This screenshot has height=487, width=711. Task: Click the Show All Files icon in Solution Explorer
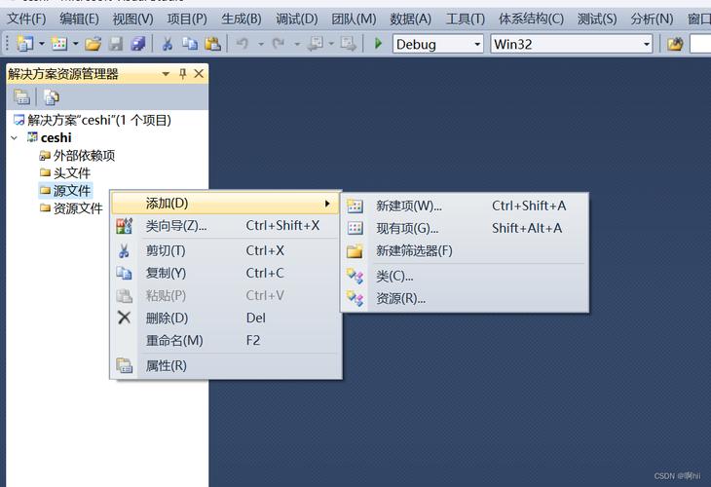pyautogui.click(x=52, y=96)
